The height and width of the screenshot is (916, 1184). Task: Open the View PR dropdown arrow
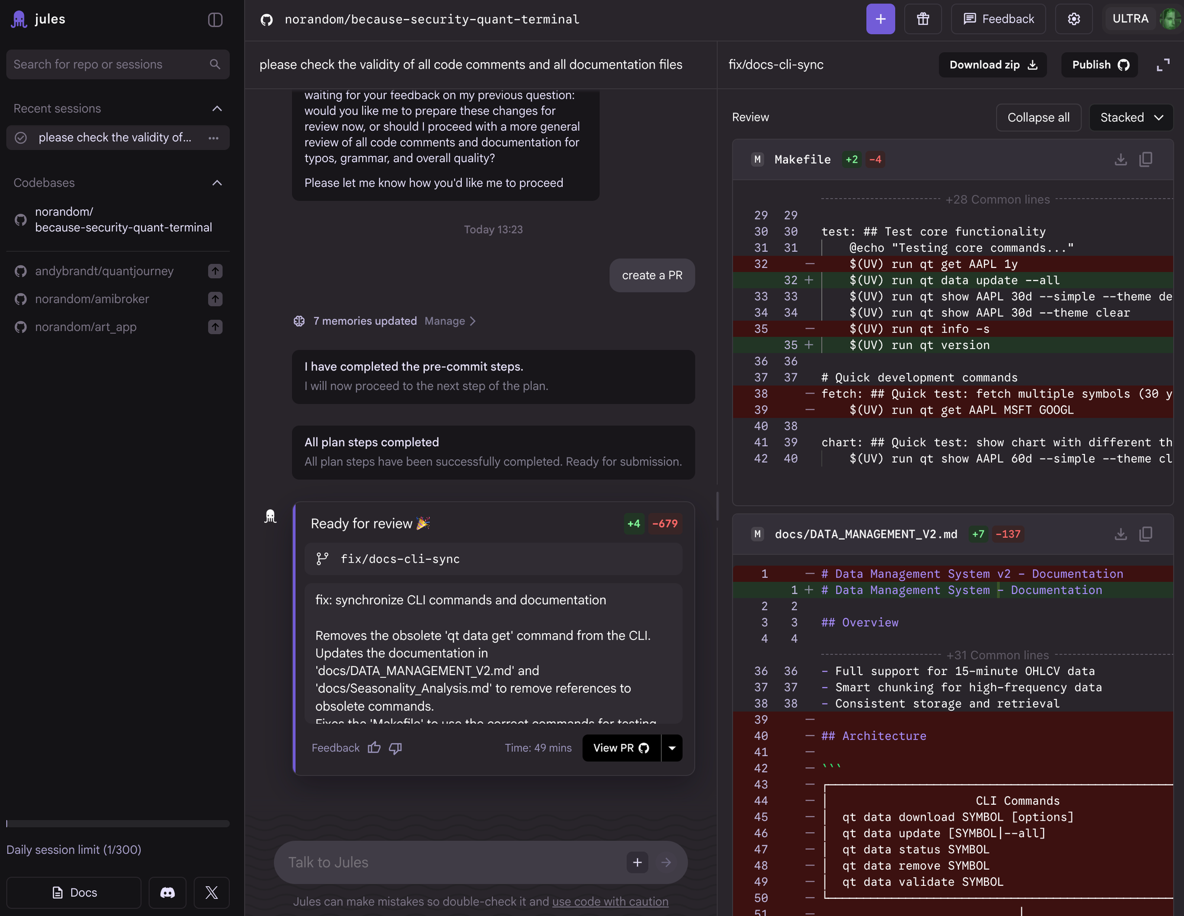[672, 748]
